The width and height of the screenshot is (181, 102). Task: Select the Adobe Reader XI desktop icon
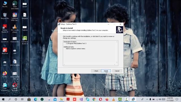point(5,29)
